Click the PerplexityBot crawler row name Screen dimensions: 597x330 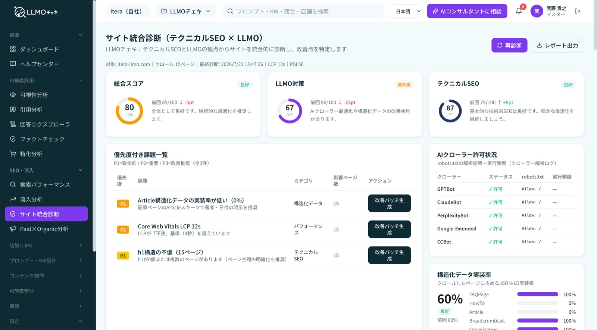(453, 215)
